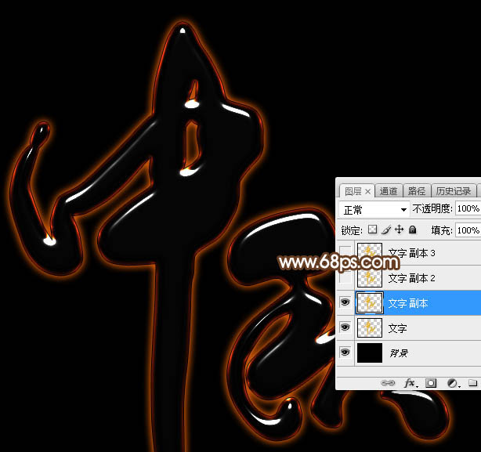
Task: Click the lock position move icon
Action: (399, 230)
